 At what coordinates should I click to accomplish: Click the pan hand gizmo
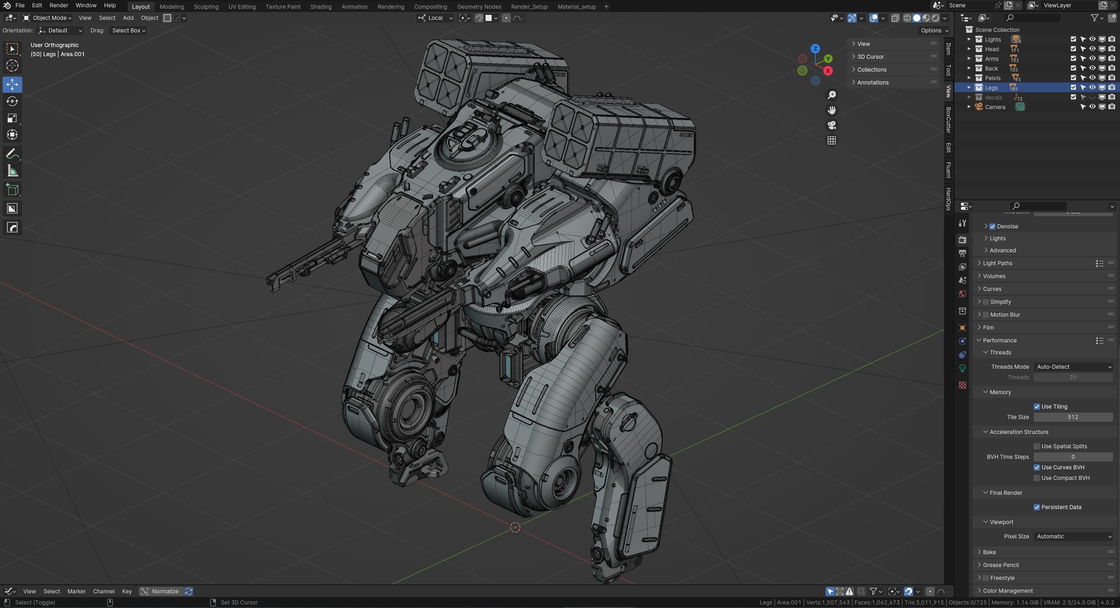832,110
